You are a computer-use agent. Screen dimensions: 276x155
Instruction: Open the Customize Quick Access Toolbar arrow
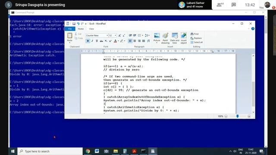coord(86,24)
